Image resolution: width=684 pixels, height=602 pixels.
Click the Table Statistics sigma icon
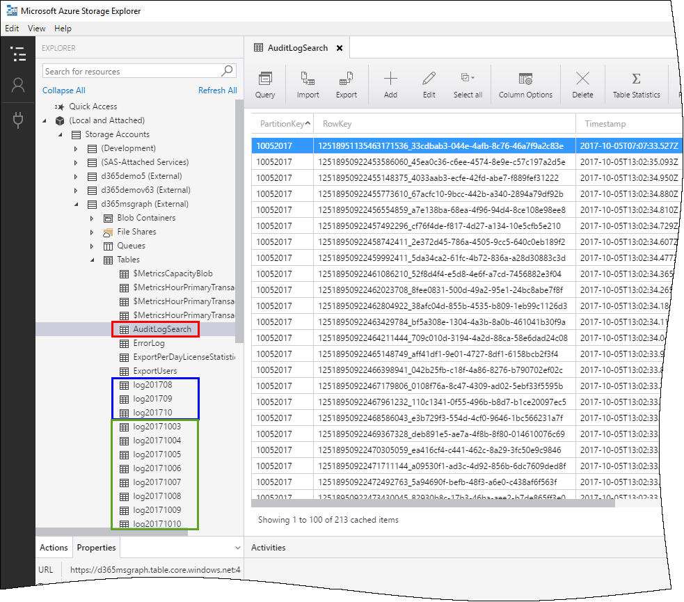pyautogui.click(x=635, y=79)
